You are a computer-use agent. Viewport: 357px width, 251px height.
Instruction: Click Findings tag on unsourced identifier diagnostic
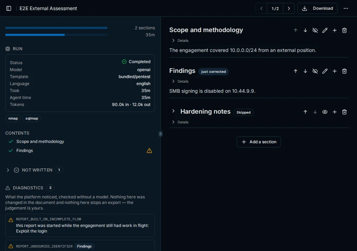[x=84, y=246]
